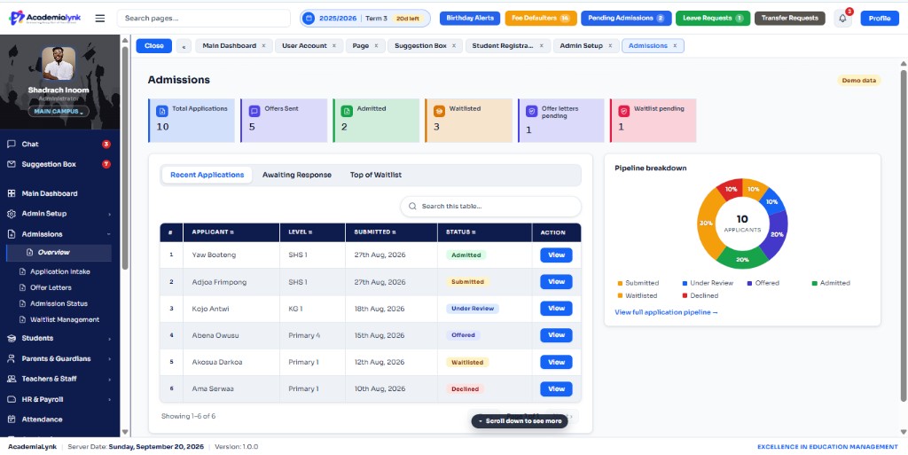This screenshot has width=908, height=455.
Task: Click the Admin Setup gear icon
Action: coord(11,214)
